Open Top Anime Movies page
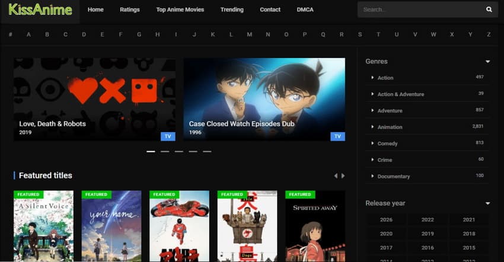This screenshot has height=262, width=504. pos(180,10)
